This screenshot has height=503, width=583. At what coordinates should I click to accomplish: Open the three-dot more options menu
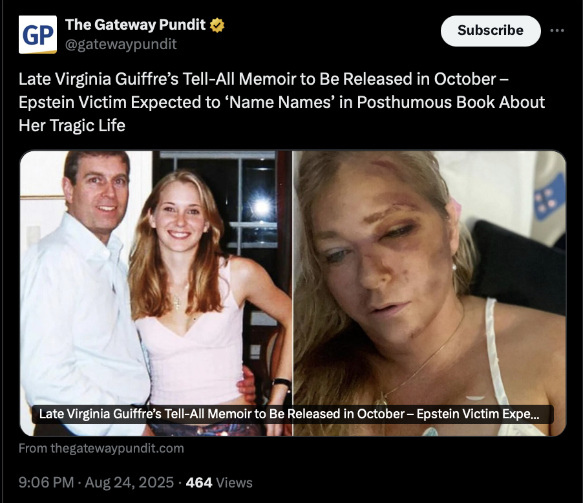(x=557, y=30)
